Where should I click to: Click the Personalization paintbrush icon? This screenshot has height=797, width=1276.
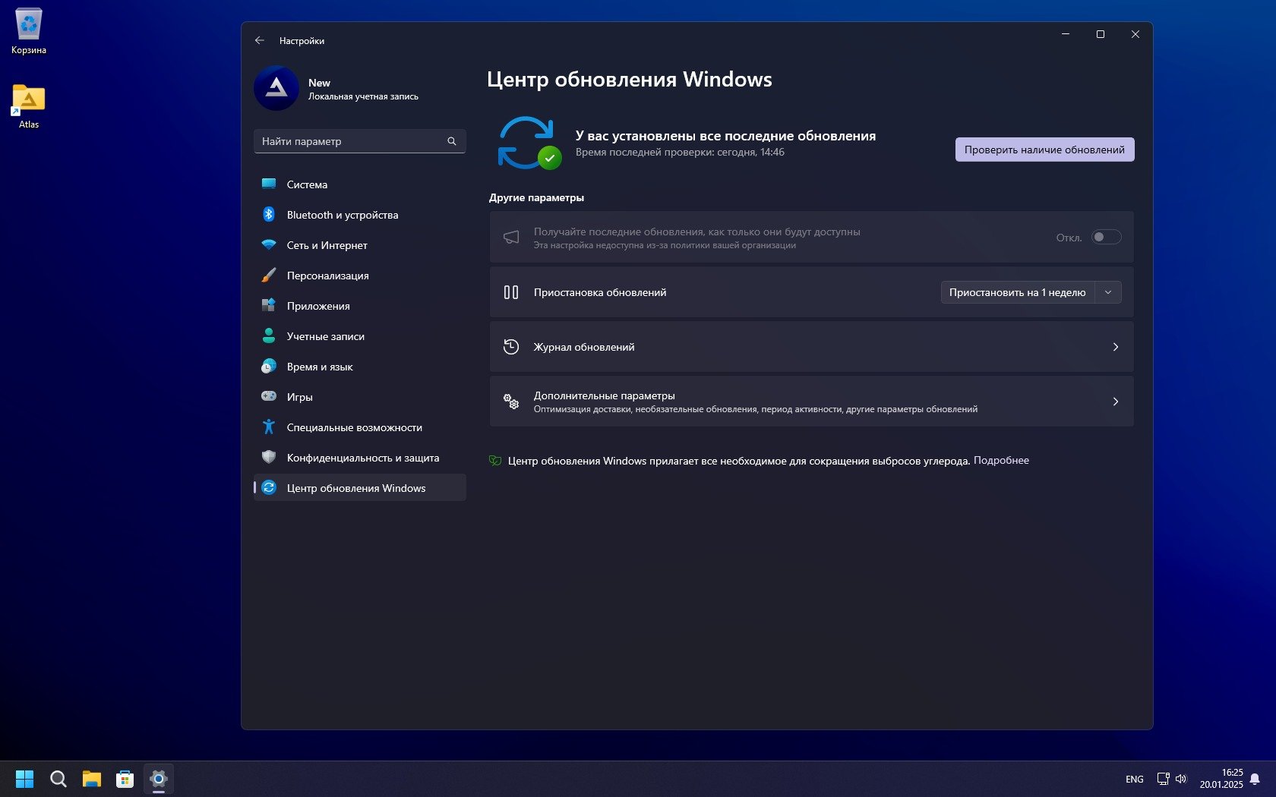click(x=269, y=275)
